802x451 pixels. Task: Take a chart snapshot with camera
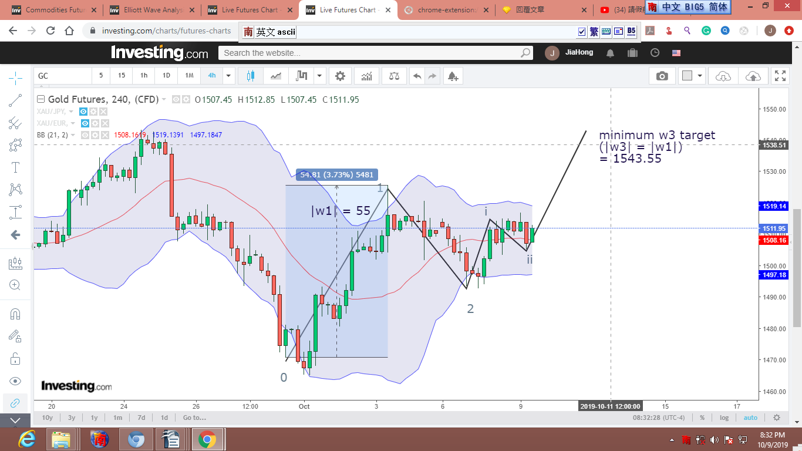pyautogui.click(x=662, y=76)
